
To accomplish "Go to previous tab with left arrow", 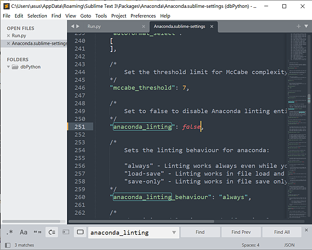I will pyautogui.click(x=72, y=26).
